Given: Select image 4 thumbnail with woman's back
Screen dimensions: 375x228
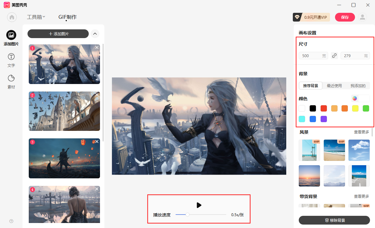Looking at the screenshot, I should coord(64,204).
